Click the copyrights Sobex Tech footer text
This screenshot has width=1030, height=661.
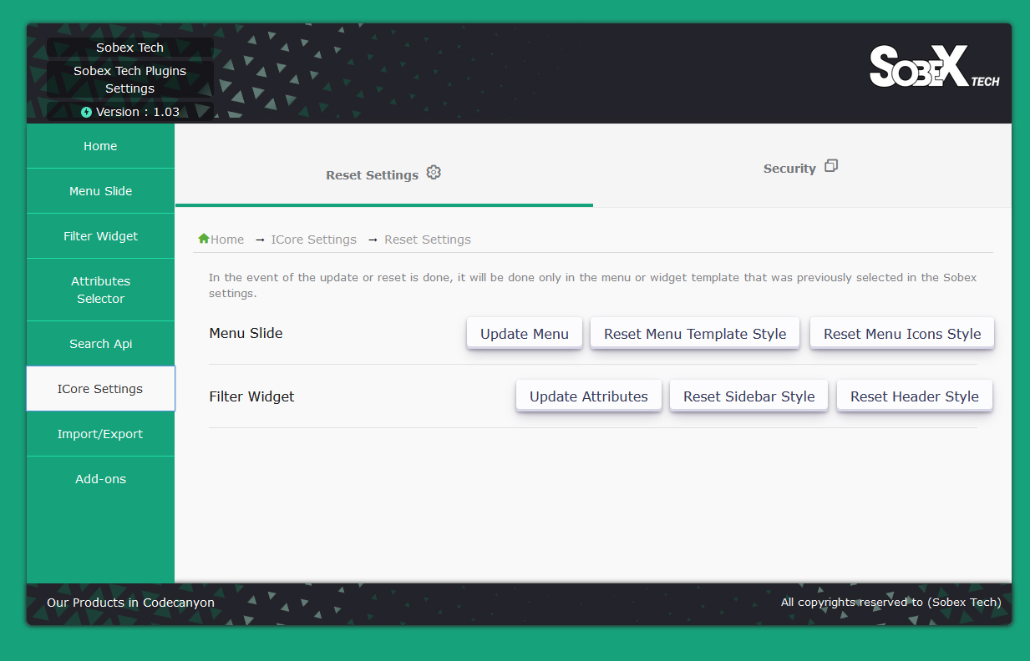[890, 602]
